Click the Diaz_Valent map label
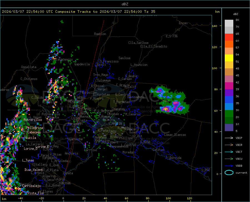Screen dimensions: 250x202 34,170
